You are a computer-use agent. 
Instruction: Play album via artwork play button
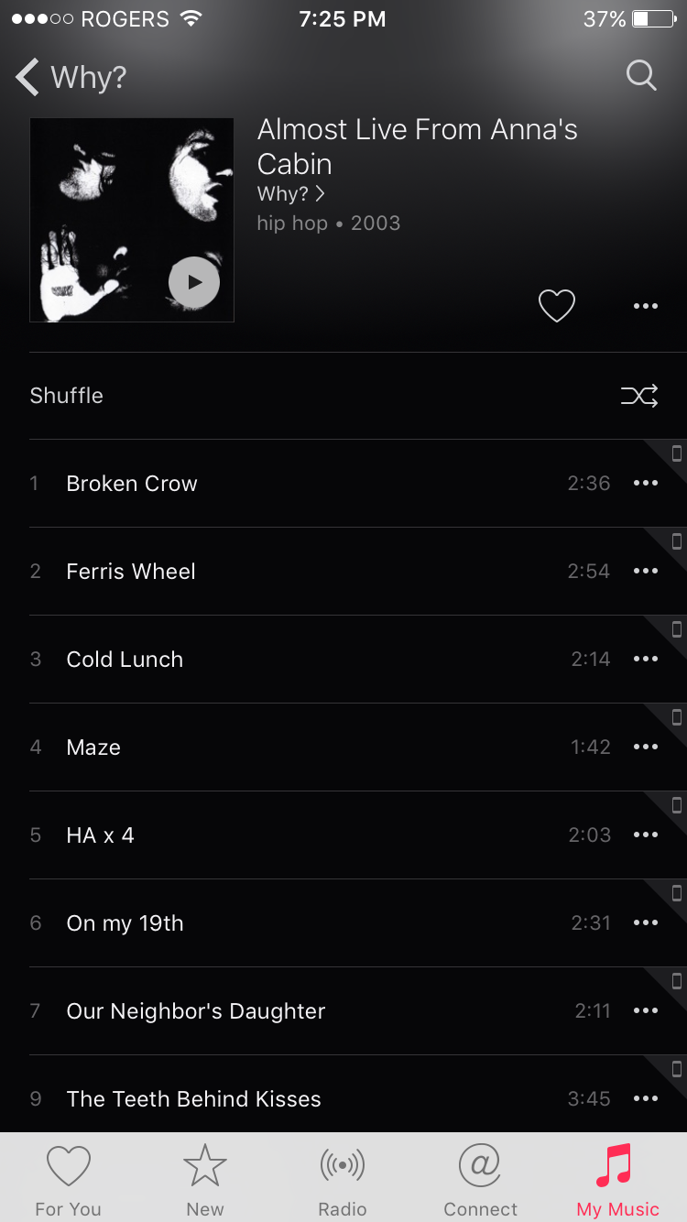(x=194, y=282)
